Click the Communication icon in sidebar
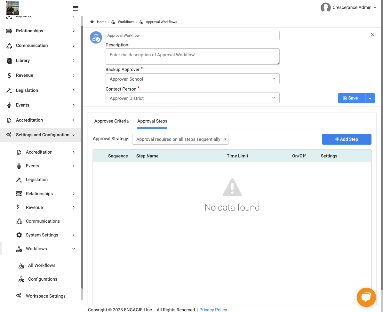The image size is (383, 312). (x=9, y=46)
